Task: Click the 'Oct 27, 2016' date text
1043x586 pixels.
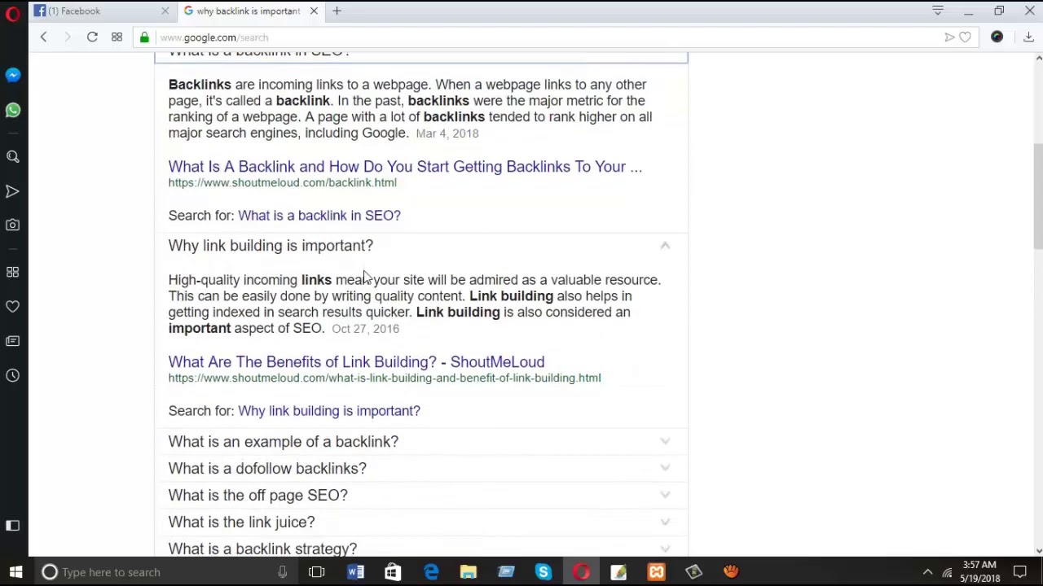Action: 365,329
